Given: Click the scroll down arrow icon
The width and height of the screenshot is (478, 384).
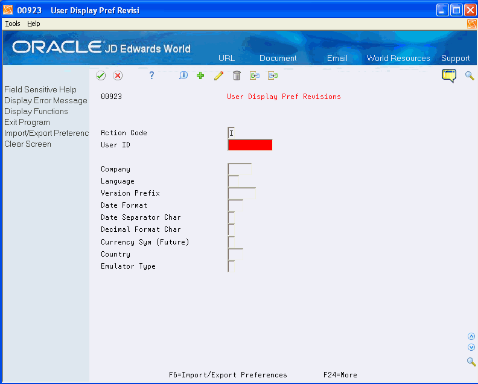Looking at the screenshot, I should pos(471,347).
